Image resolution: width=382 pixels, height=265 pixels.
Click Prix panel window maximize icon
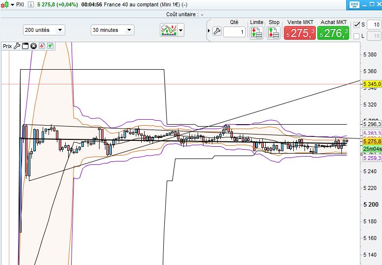pos(25,46)
